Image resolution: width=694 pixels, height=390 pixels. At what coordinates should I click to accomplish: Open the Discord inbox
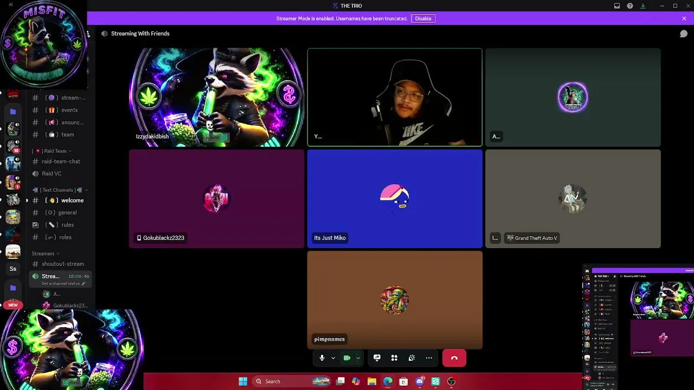[617, 6]
